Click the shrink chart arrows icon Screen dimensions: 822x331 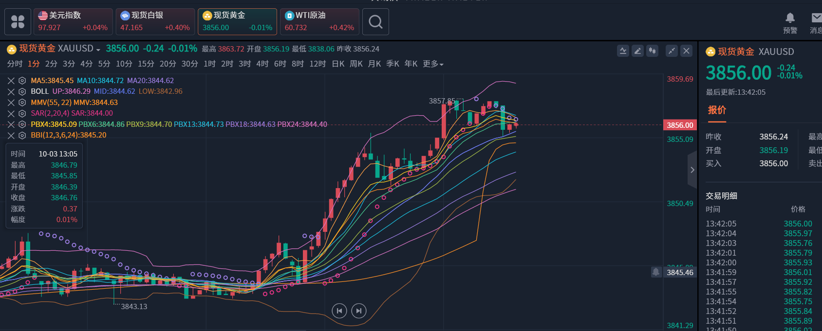(x=672, y=51)
